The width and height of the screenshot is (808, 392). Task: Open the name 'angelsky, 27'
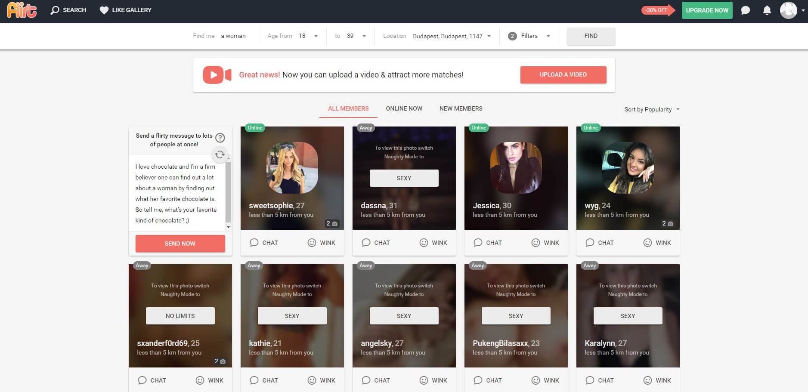coord(382,343)
